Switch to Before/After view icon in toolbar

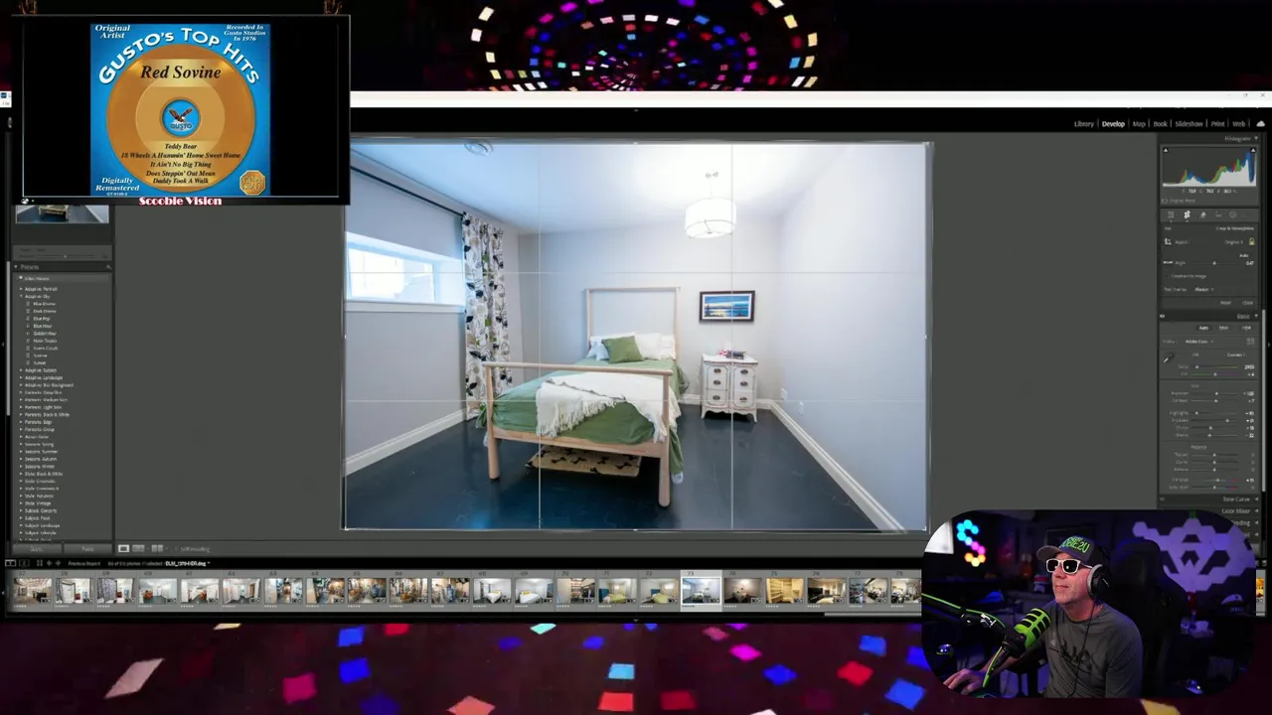pos(157,549)
